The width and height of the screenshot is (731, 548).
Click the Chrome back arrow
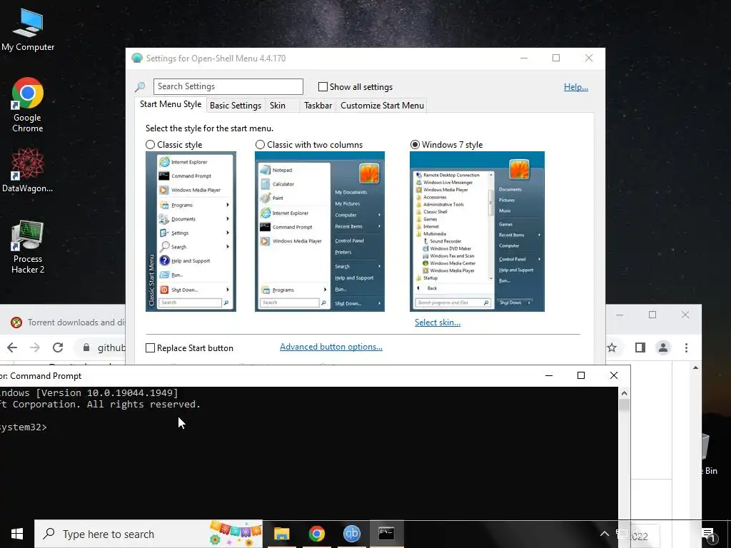coord(12,347)
